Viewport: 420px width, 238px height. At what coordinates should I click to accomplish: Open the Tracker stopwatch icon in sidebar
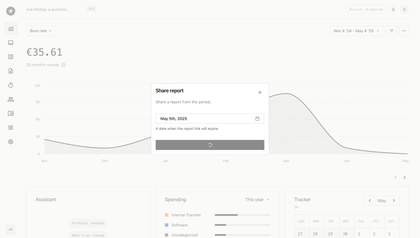tap(10, 85)
